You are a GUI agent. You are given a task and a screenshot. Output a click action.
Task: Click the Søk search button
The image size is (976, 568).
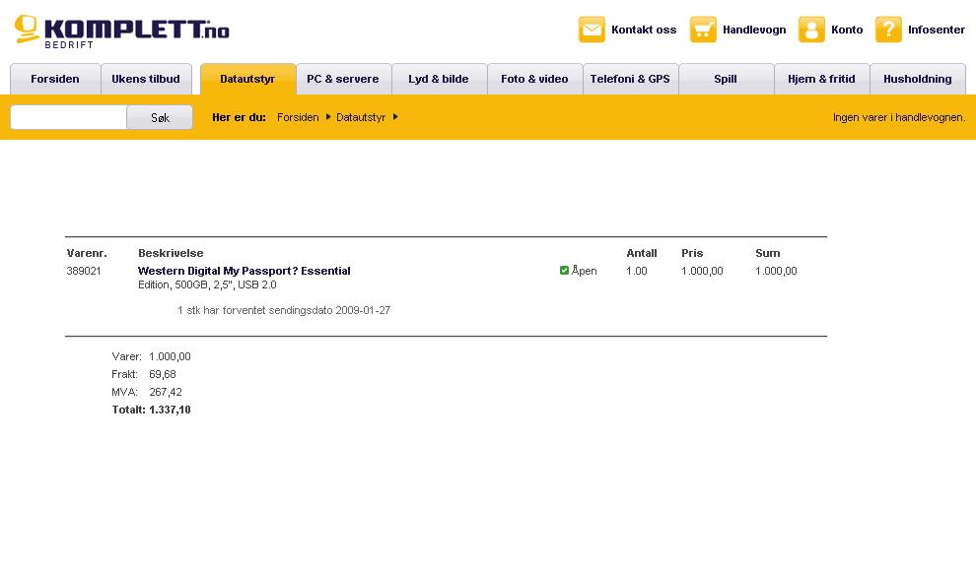pyautogui.click(x=160, y=117)
